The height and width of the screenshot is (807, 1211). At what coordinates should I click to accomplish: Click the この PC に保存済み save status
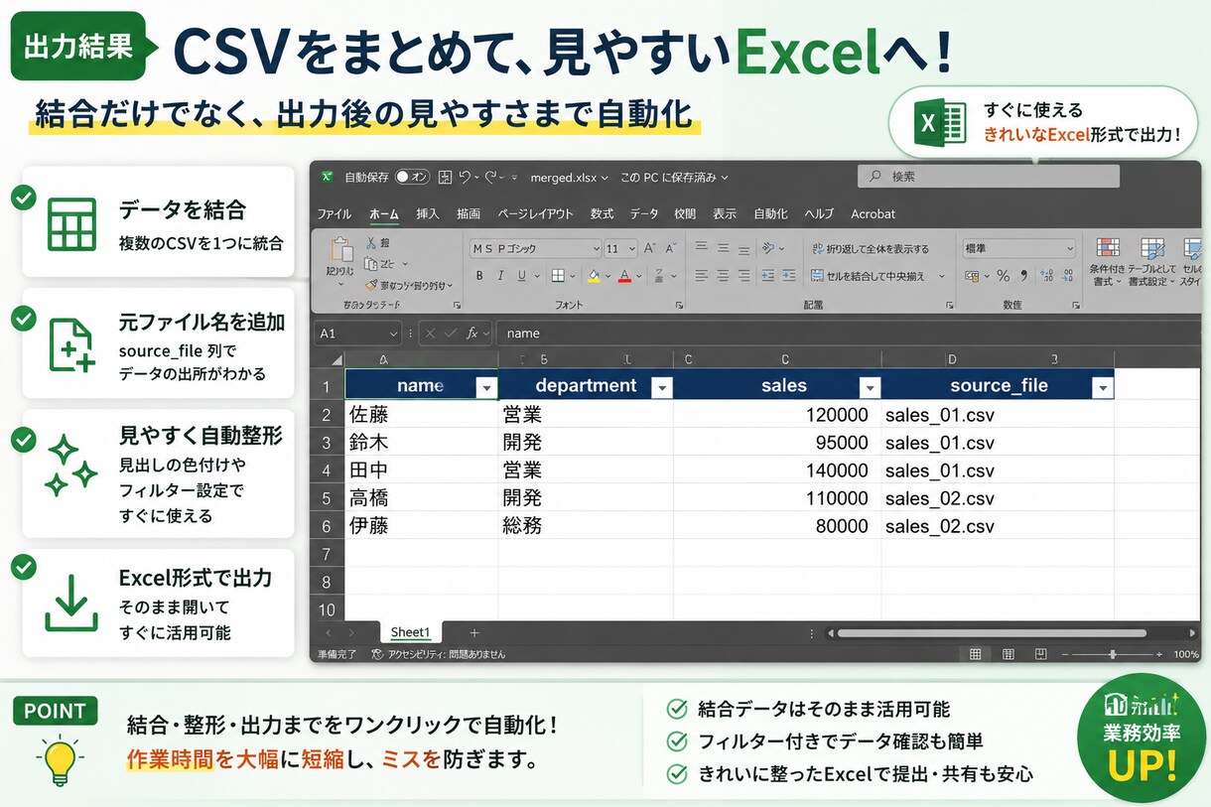tap(674, 177)
